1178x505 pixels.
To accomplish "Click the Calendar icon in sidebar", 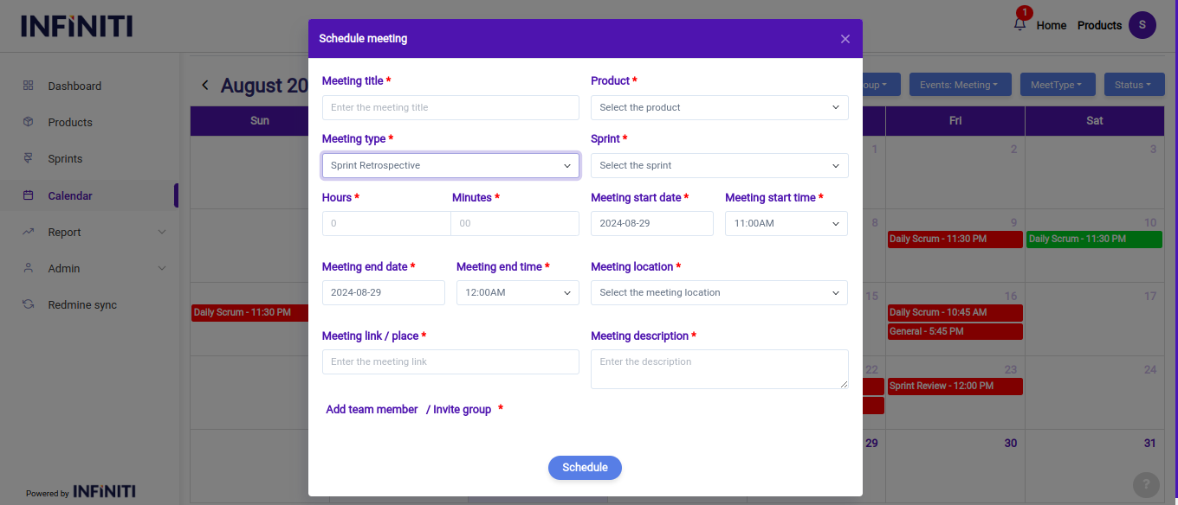I will pos(29,195).
